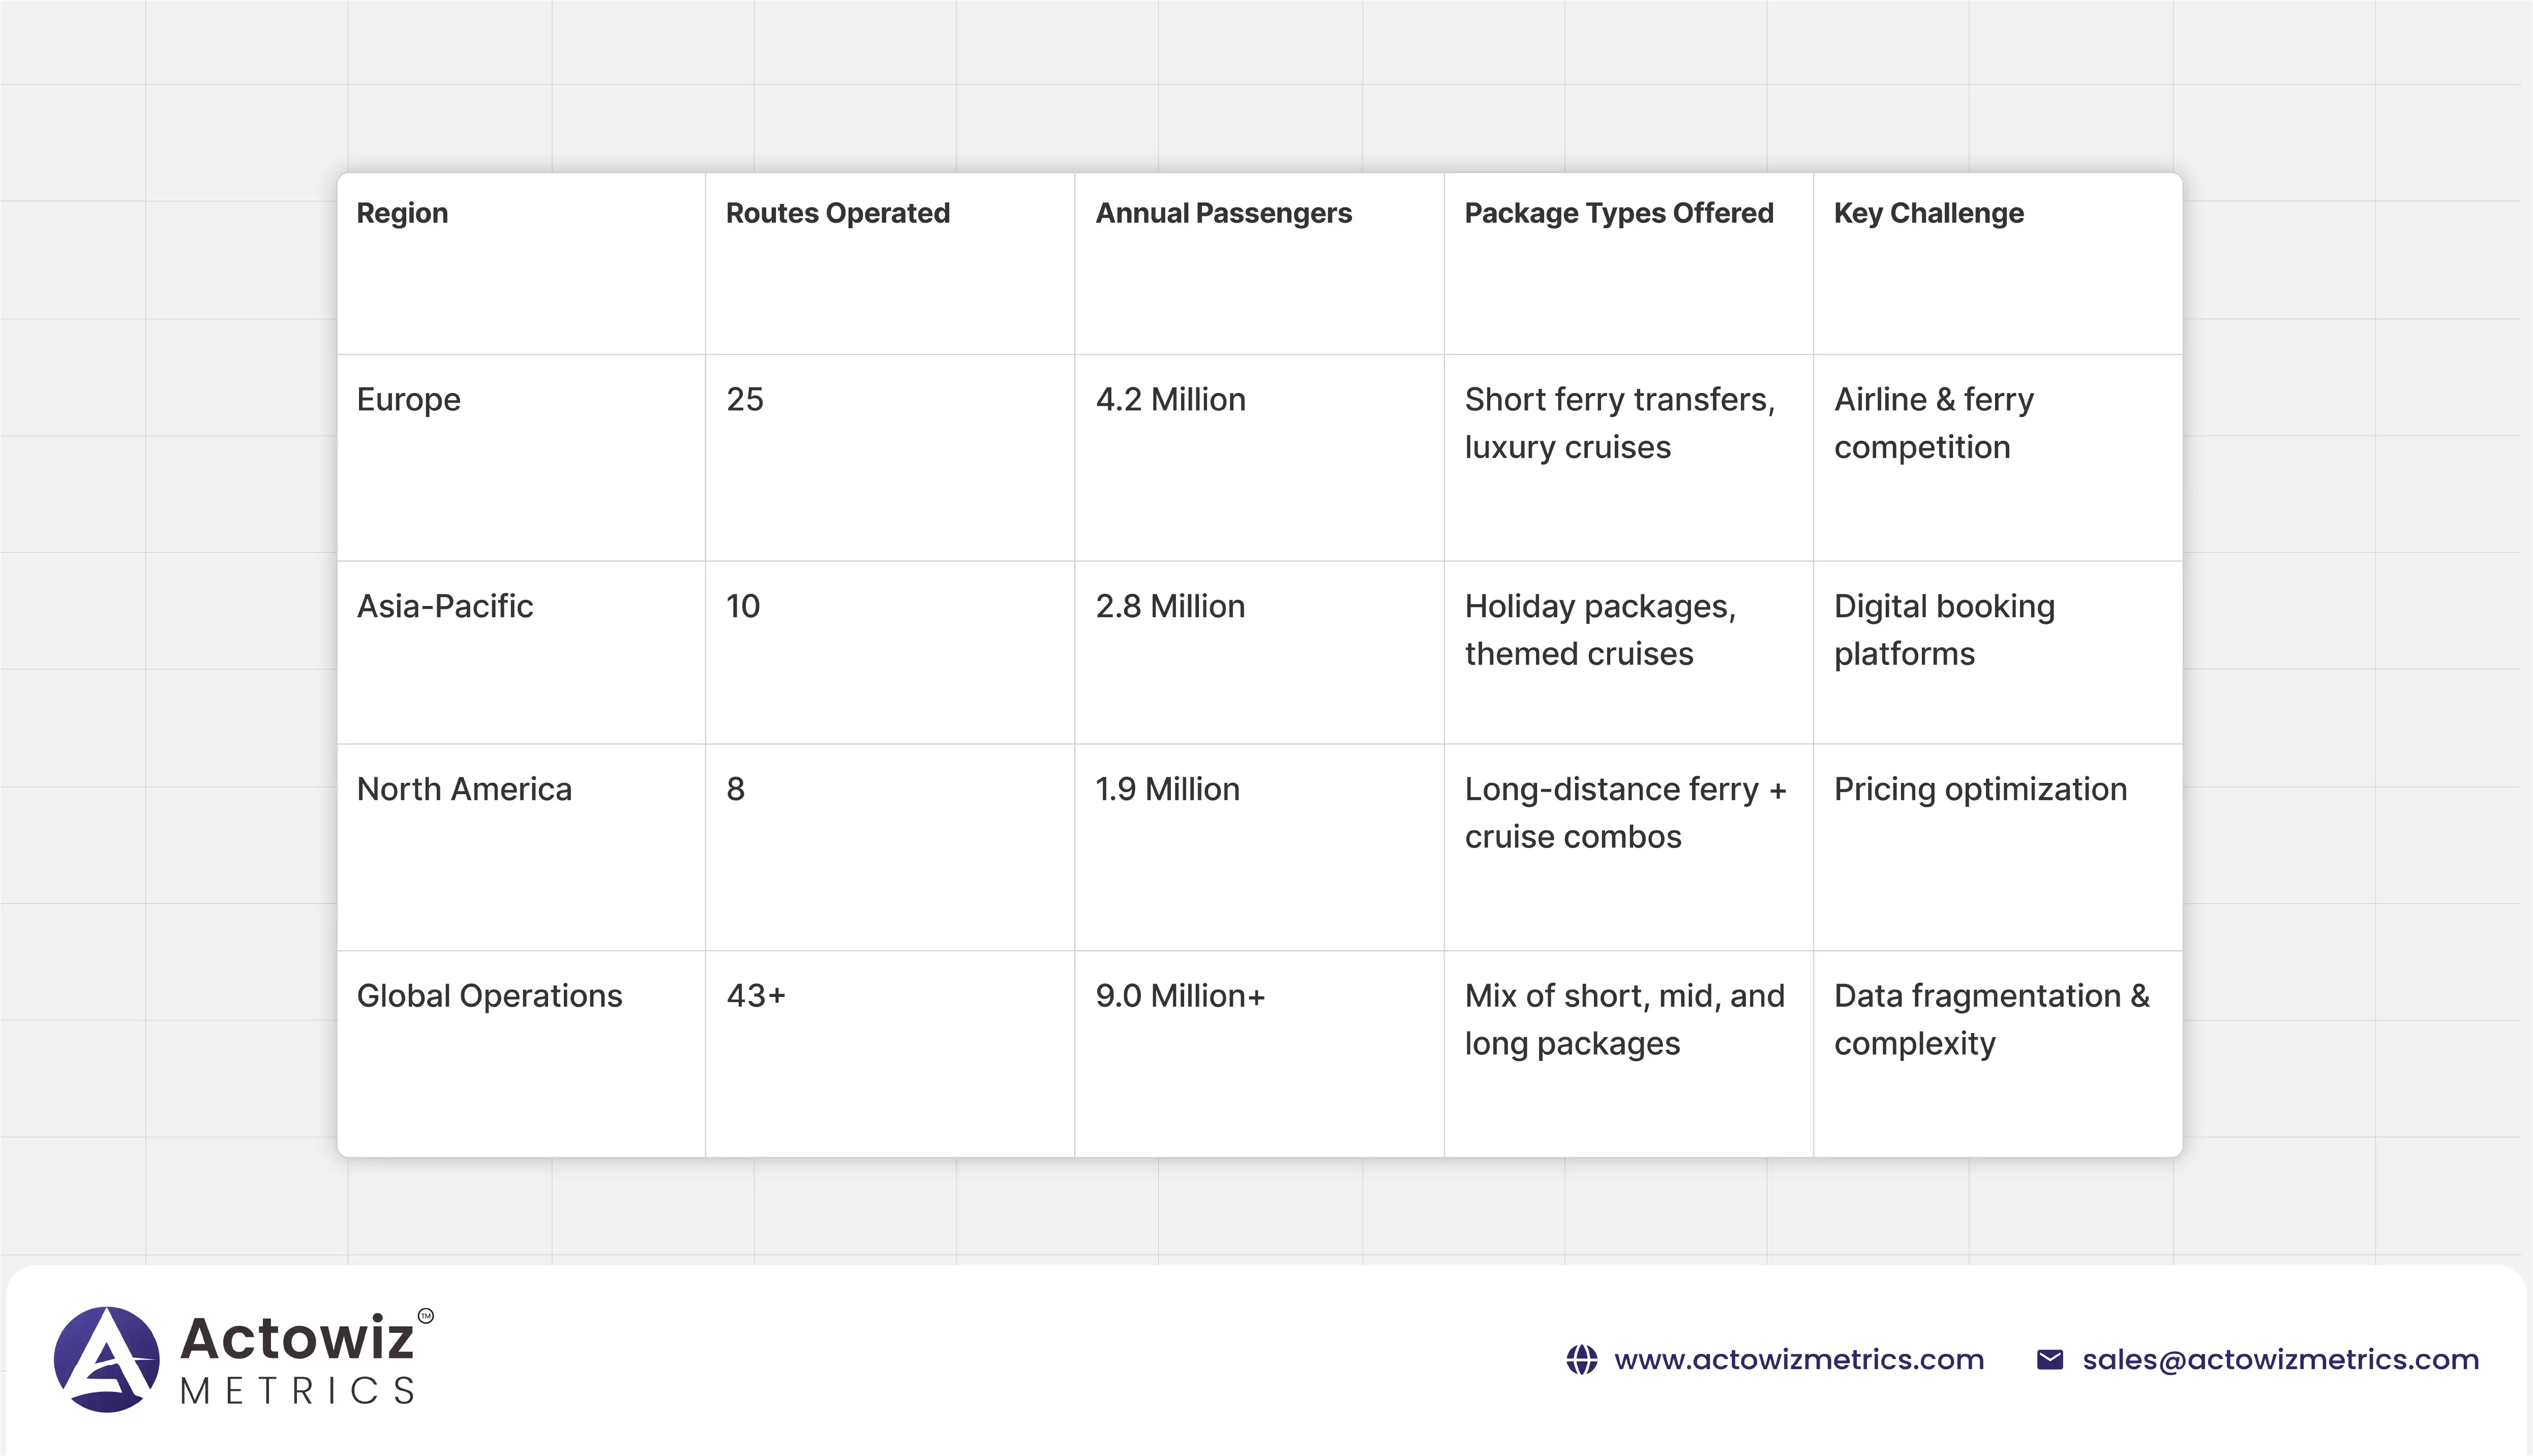Select the Global Operations row label

coord(489,996)
